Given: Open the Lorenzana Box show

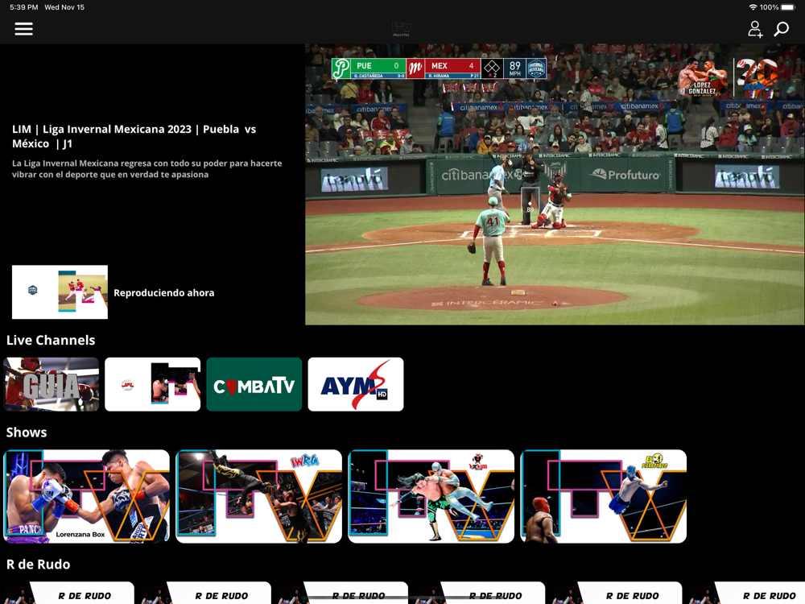Looking at the screenshot, I should click(87, 496).
